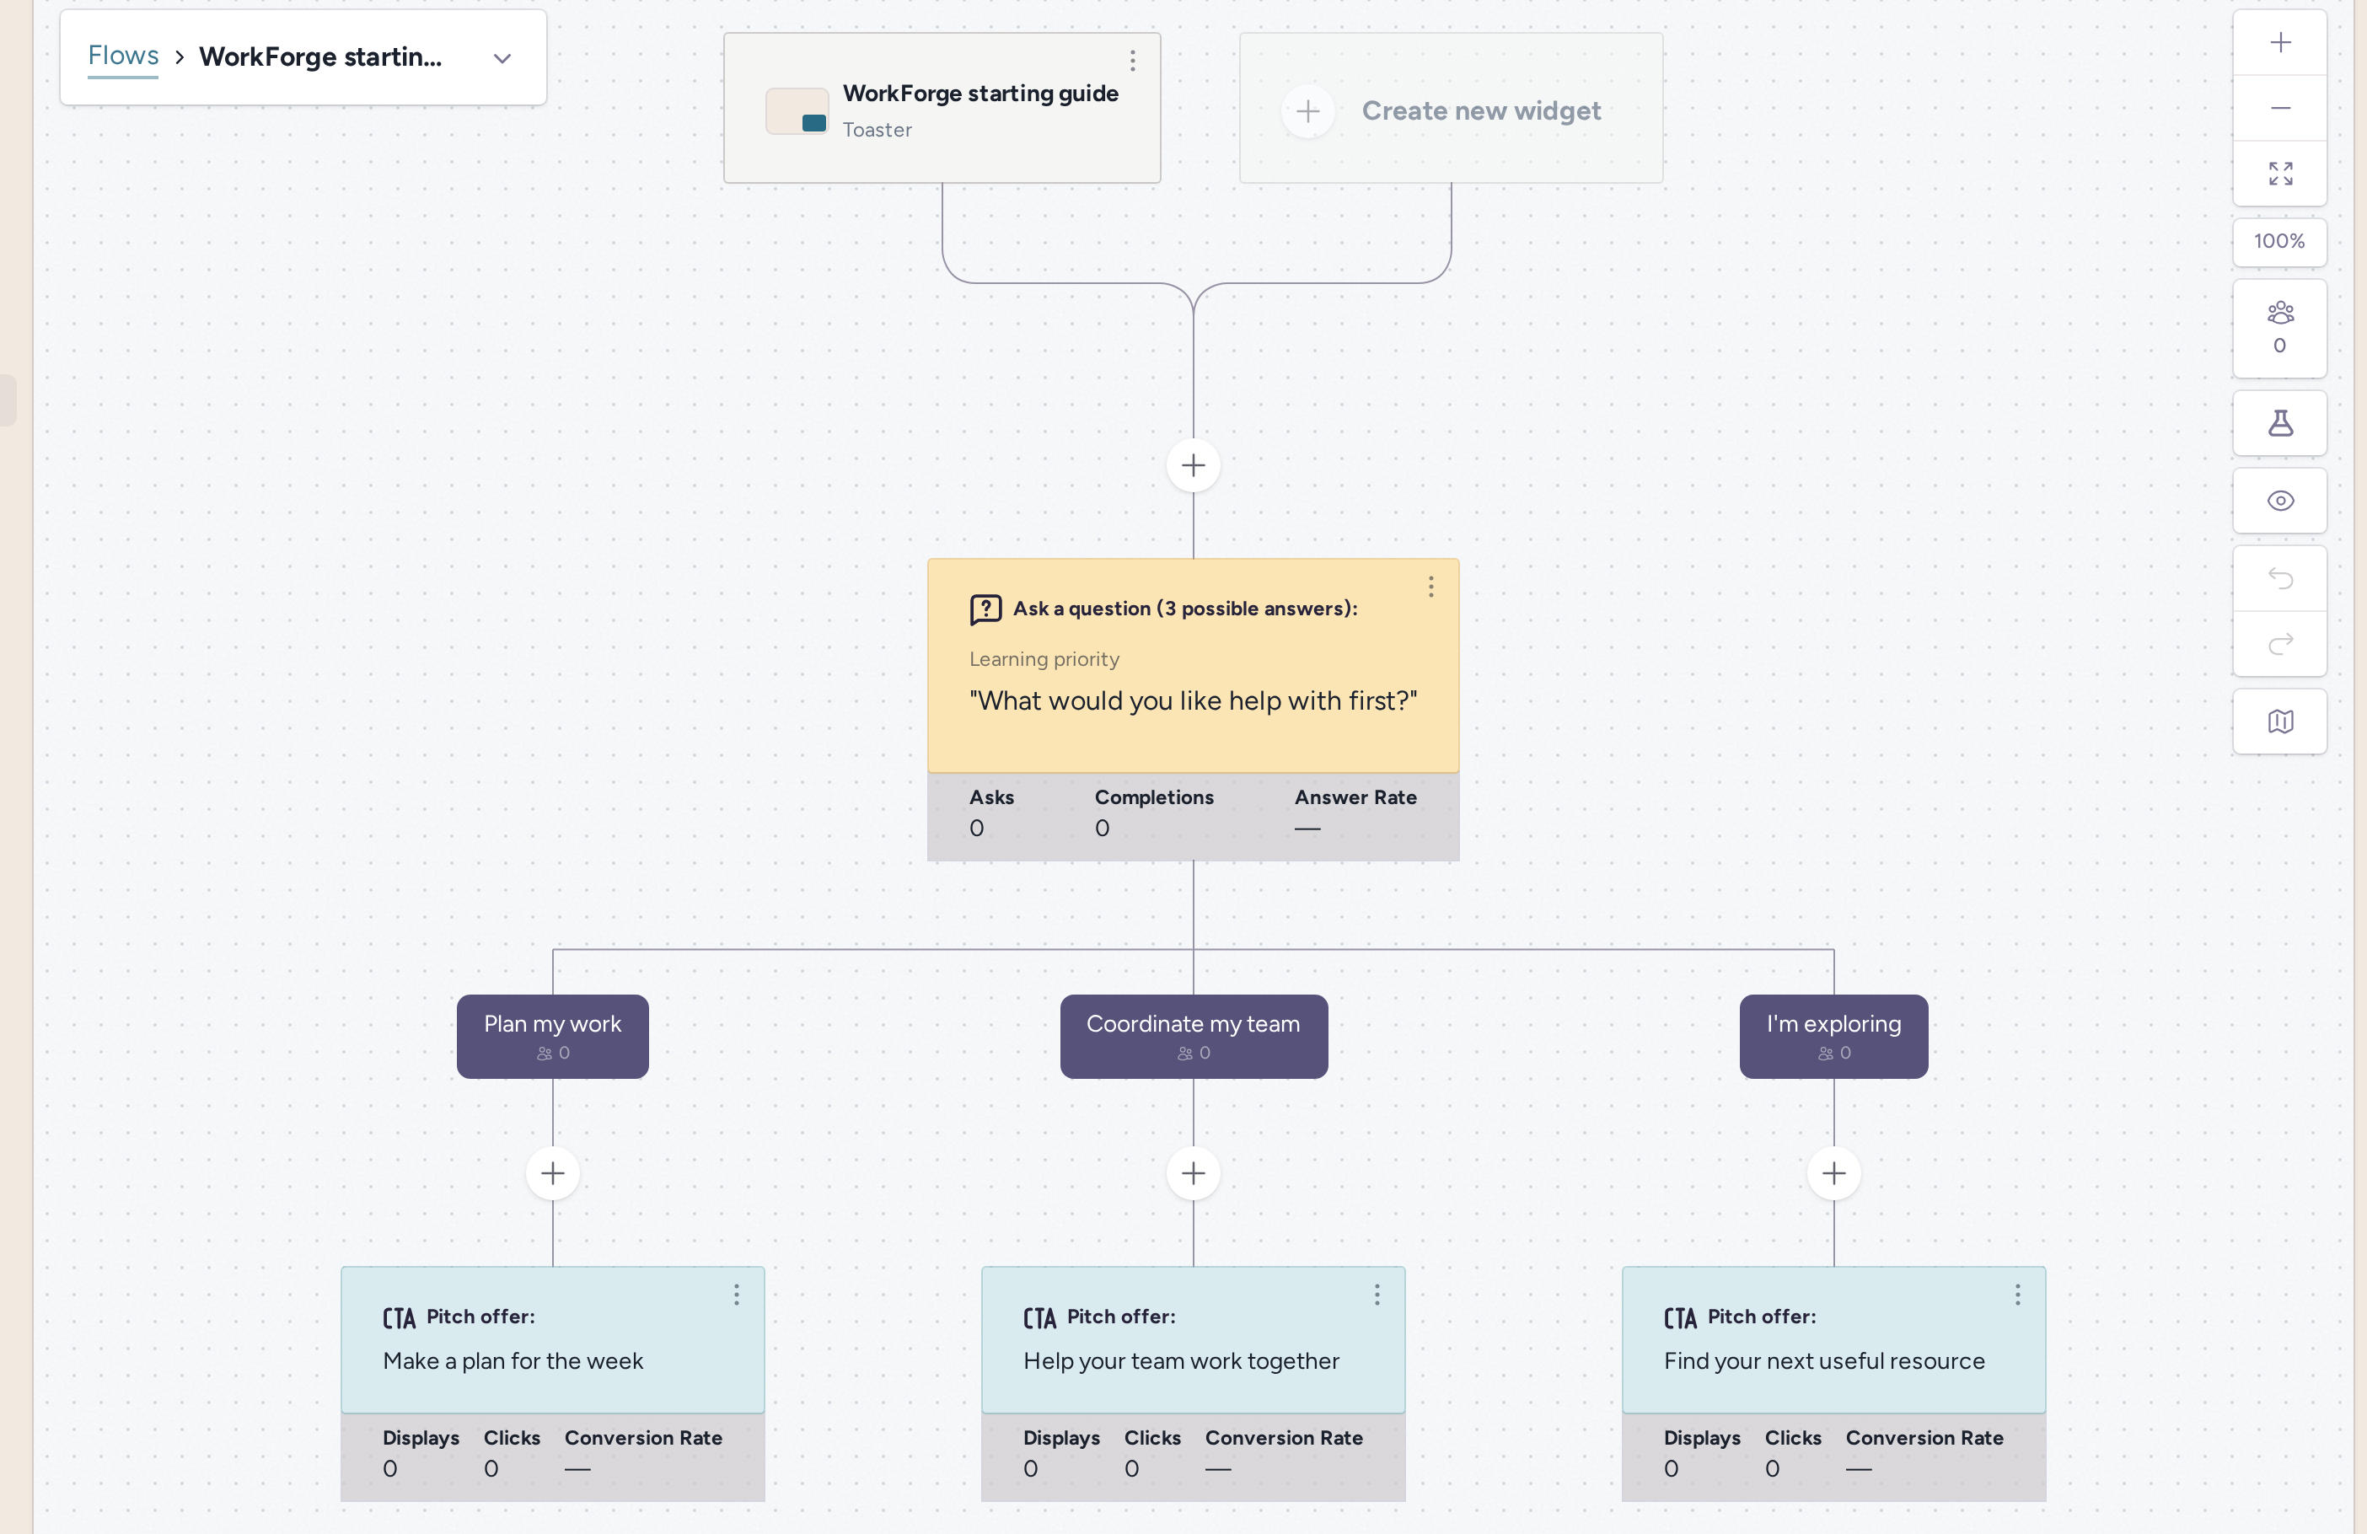Open the Make a plan for the week offer
Viewport: 2367px width, 1534px height.
click(x=552, y=1339)
